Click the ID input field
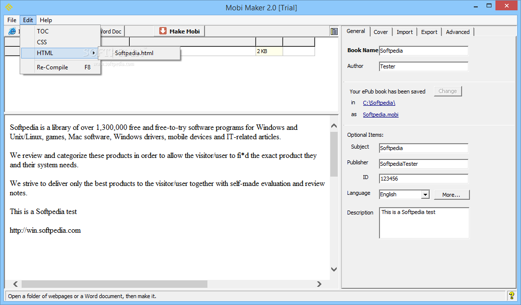Viewport: 521px width, 305px height. (x=424, y=179)
